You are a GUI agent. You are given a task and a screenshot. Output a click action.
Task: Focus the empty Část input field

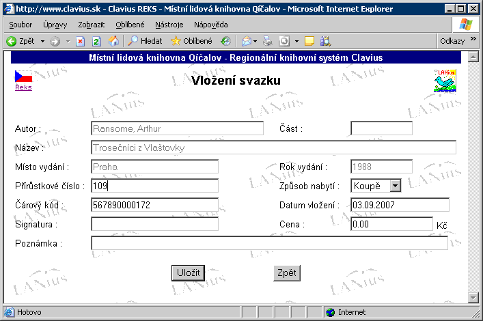click(x=381, y=128)
